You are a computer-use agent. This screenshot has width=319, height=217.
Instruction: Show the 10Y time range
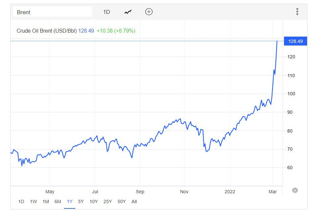[x=93, y=201]
